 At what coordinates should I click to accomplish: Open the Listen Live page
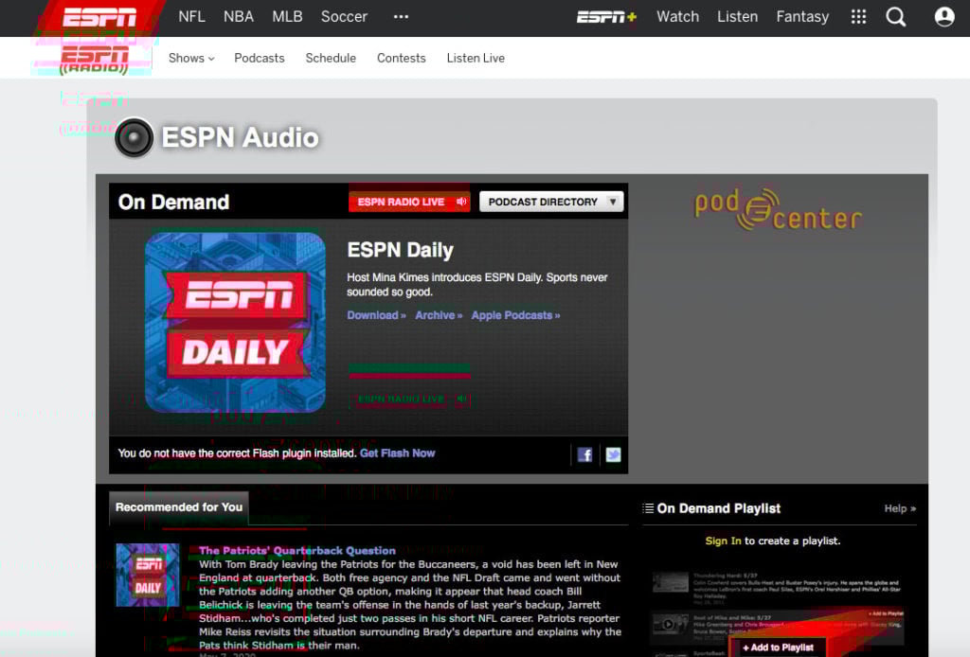pyautogui.click(x=476, y=58)
